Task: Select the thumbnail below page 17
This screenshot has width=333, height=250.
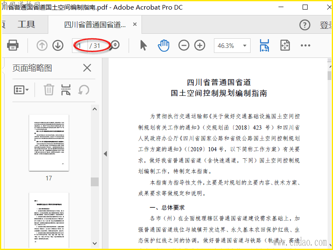Action: (49, 220)
